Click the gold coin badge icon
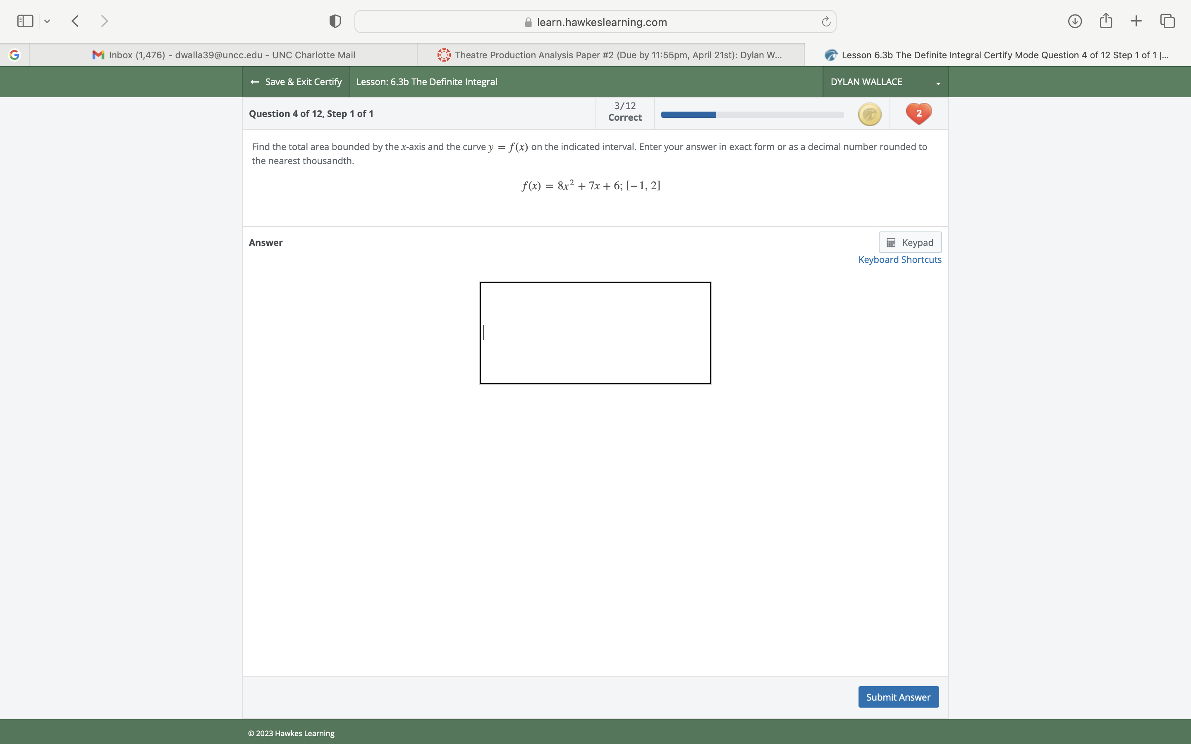Viewport: 1191px width, 744px height. (869, 114)
